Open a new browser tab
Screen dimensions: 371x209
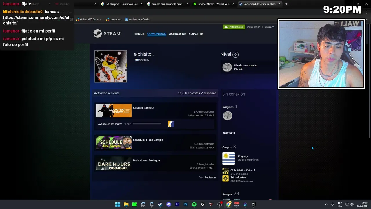point(286,4)
